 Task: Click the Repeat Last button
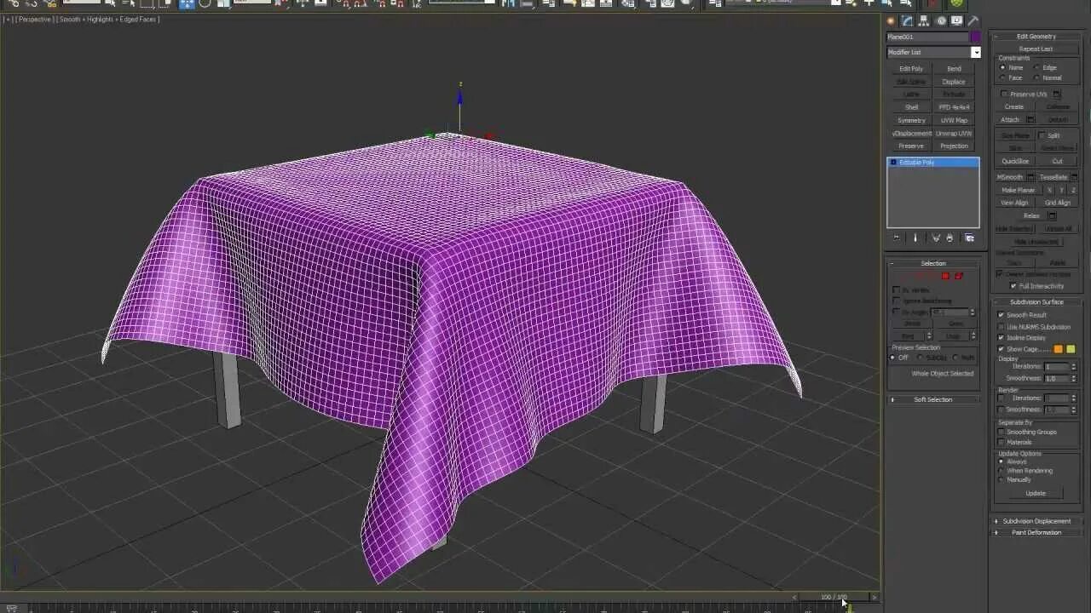[x=1036, y=49]
